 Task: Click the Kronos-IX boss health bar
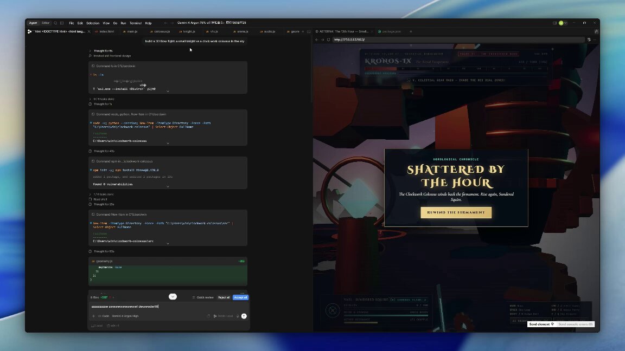click(456, 69)
